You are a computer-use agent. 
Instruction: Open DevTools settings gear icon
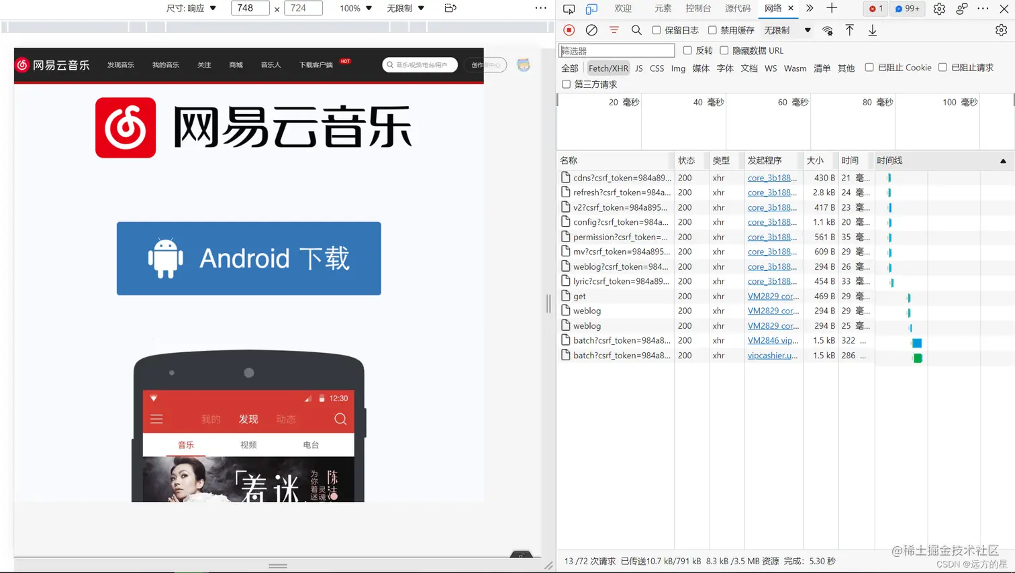(939, 9)
